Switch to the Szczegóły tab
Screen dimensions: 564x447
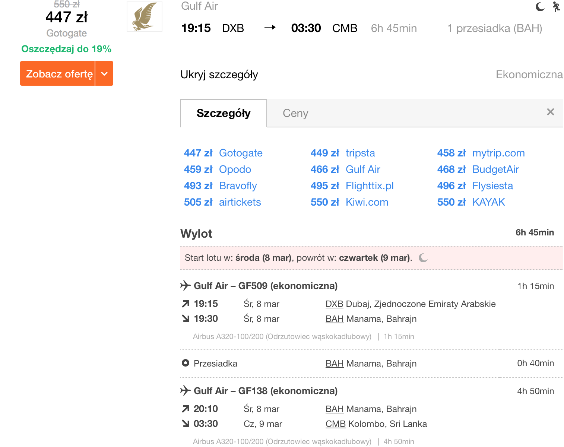tap(224, 113)
